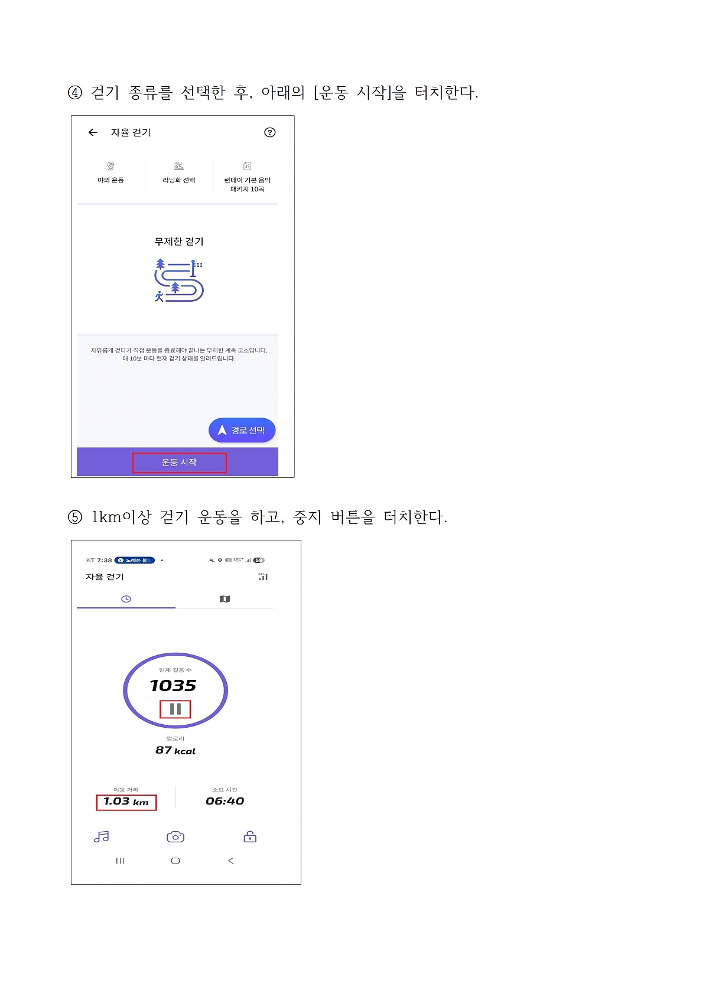Tap the GPS signal strength indicator
This screenshot has width=709, height=1003.
pos(263,577)
